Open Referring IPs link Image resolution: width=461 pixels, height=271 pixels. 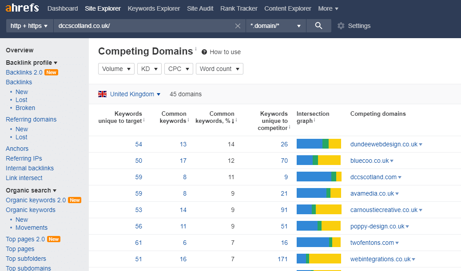pyautogui.click(x=24, y=158)
